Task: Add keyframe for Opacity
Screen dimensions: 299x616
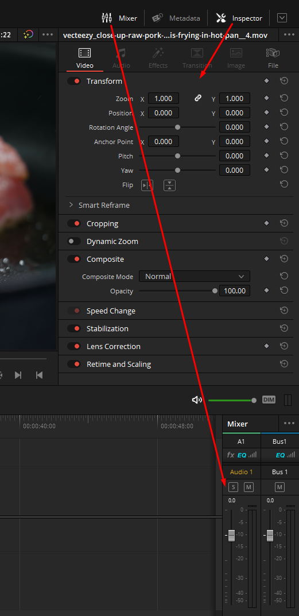Action: [x=266, y=290]
